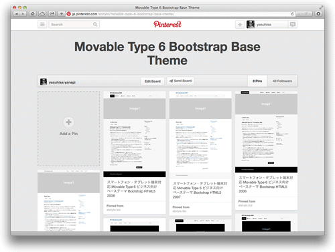The height and width of the screenshot is (252, 335).
Task: Click the Add a Pin plus icon
Action: click(68, 122)
